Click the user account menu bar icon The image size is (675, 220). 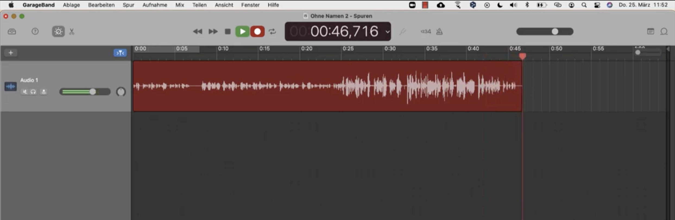coord(571,5)
